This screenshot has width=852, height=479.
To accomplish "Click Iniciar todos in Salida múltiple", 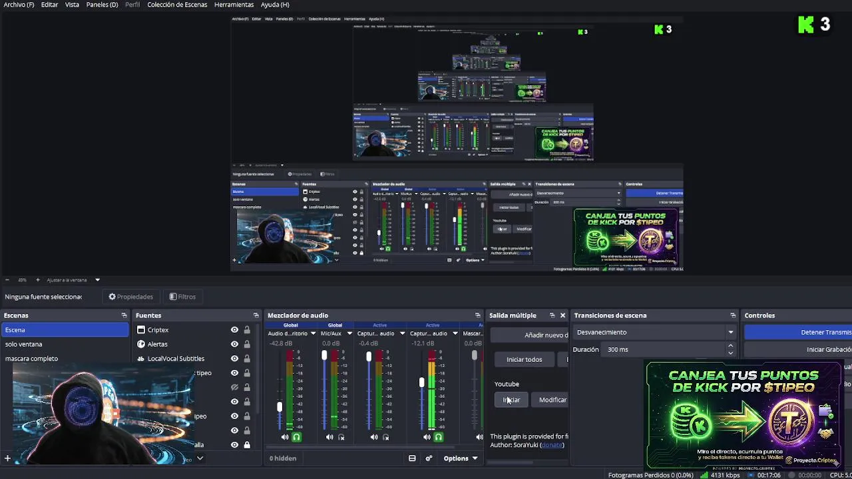I will [525, 360].
